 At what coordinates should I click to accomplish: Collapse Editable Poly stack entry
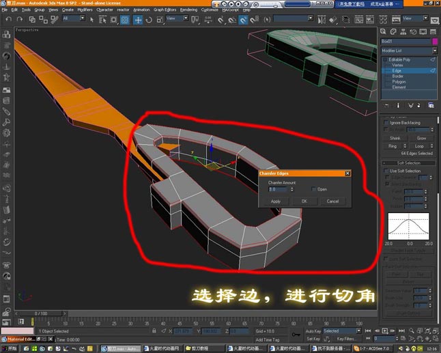click(x=384, y=59)
